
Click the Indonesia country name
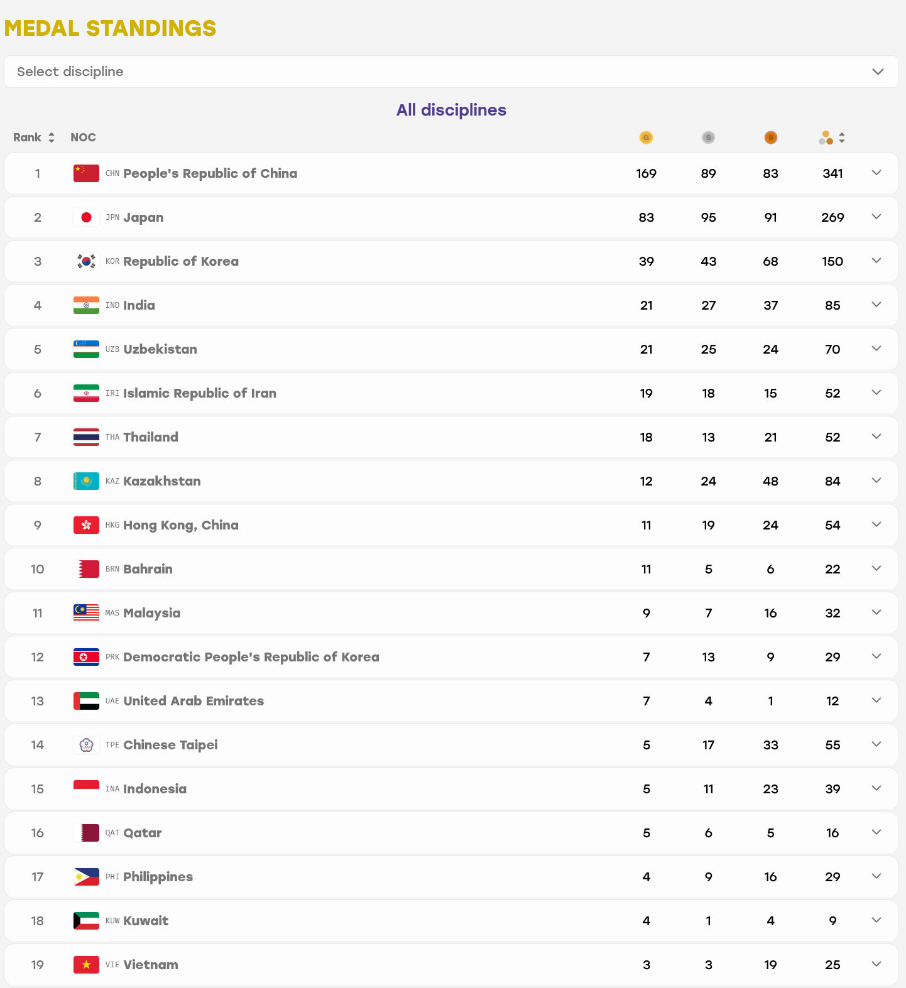click(155, 789)
